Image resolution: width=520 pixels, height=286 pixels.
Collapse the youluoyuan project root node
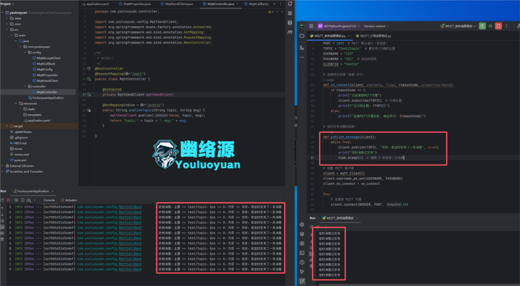[x=3, y=13]
